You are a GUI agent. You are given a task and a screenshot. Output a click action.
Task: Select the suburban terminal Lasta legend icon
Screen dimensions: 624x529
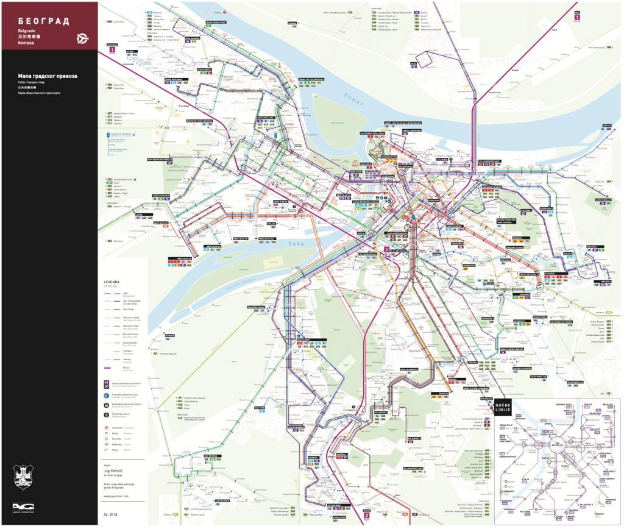[107, 396]
